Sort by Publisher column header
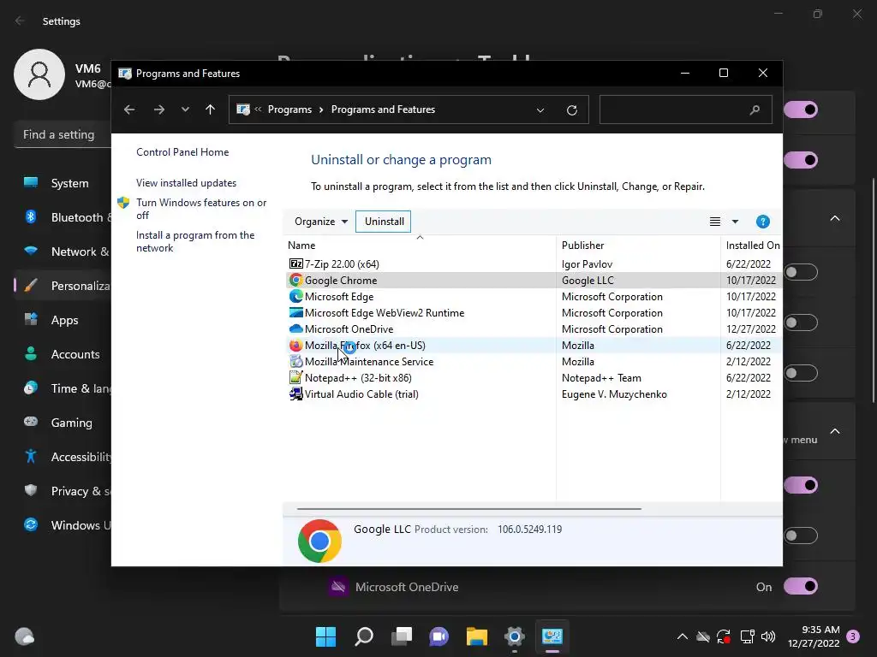The height and width of the screenshot is (657, 877). [638, 246]
